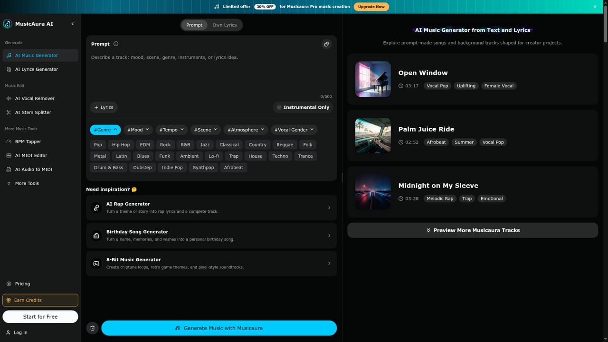This screenshot has height=342, width=608.
Task: Click the dice icon in the Prompt box
Action: [326, 44]
